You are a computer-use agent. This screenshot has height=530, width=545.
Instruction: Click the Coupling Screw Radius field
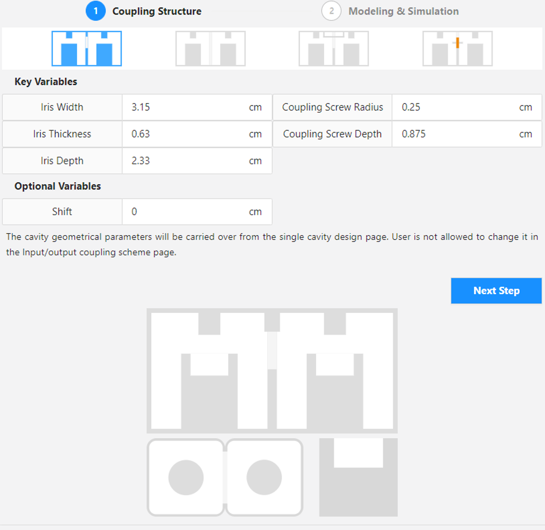coord(456,107)
